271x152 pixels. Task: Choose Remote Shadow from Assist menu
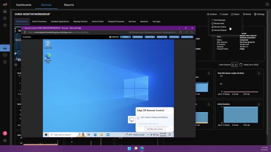click(219, 30)
